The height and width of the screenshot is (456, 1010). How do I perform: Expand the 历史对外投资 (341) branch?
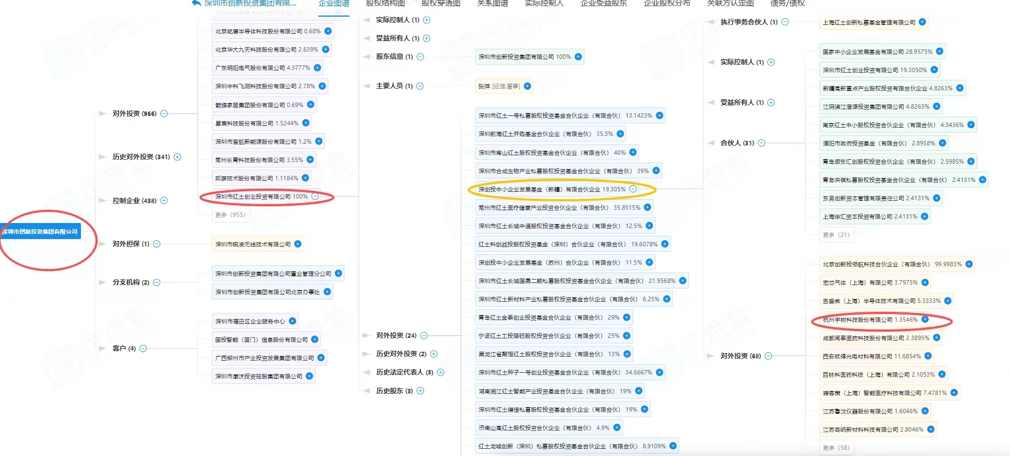(178, 157)
